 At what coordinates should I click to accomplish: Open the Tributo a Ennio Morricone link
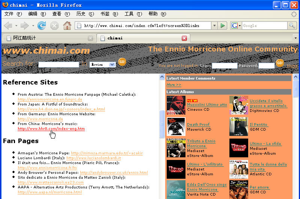(x=201, y=143)
